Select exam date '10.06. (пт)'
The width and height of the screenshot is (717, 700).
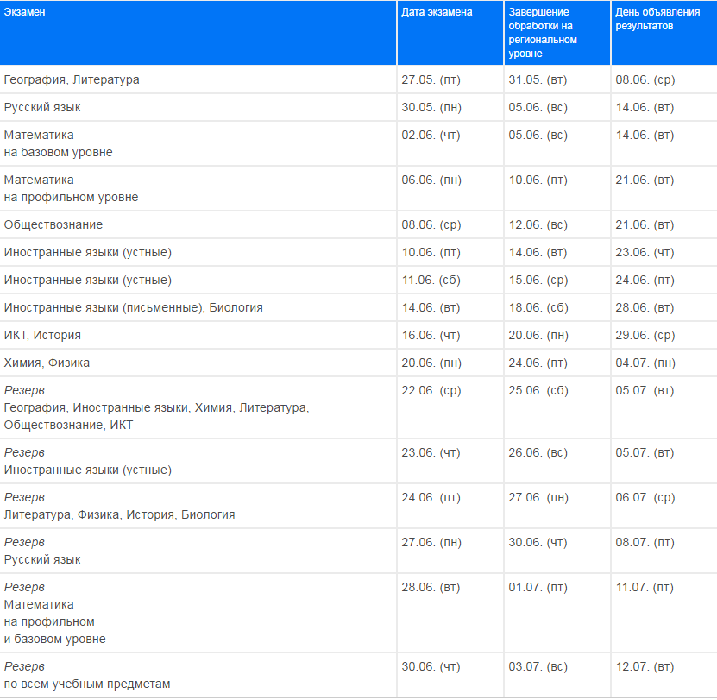[450, 252]
